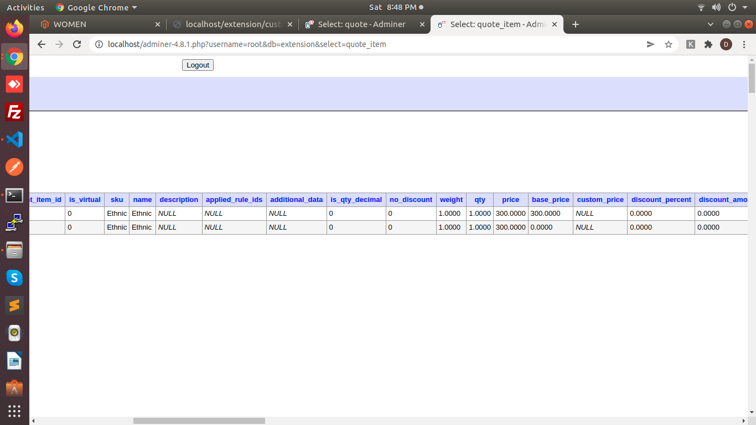
Task: Go back using the browser back arrow
Action: click(x=42, y=44)
